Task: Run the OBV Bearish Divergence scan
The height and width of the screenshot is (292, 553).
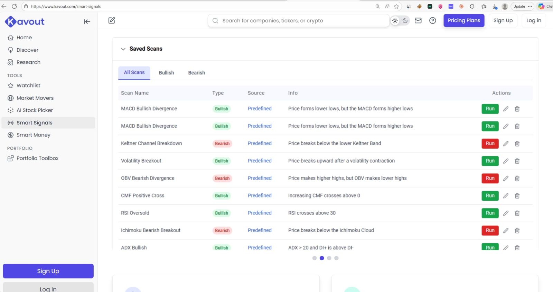Action: pos(490,178)
